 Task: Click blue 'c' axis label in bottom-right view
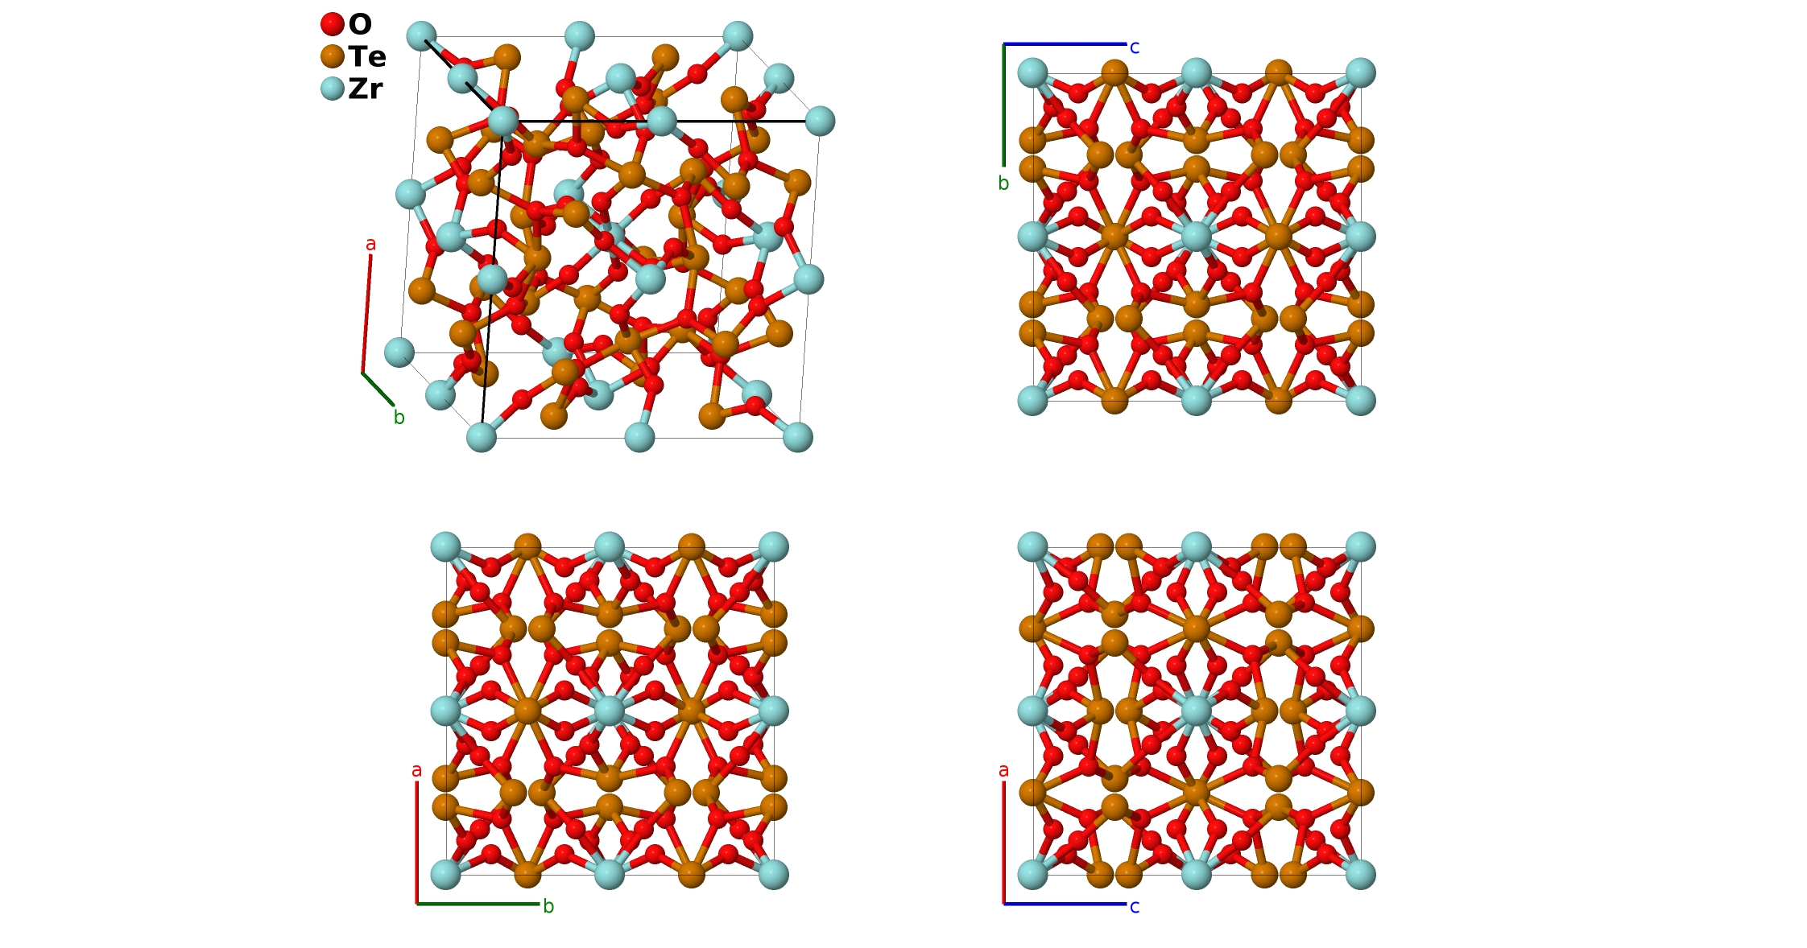click(x=1135, y=907)
